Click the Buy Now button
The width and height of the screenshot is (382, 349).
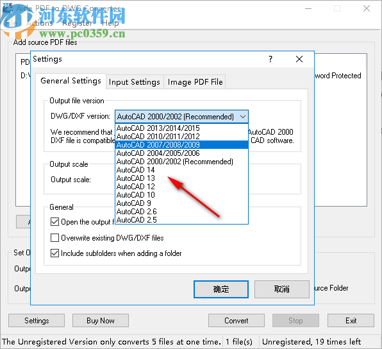click(101, 321)
